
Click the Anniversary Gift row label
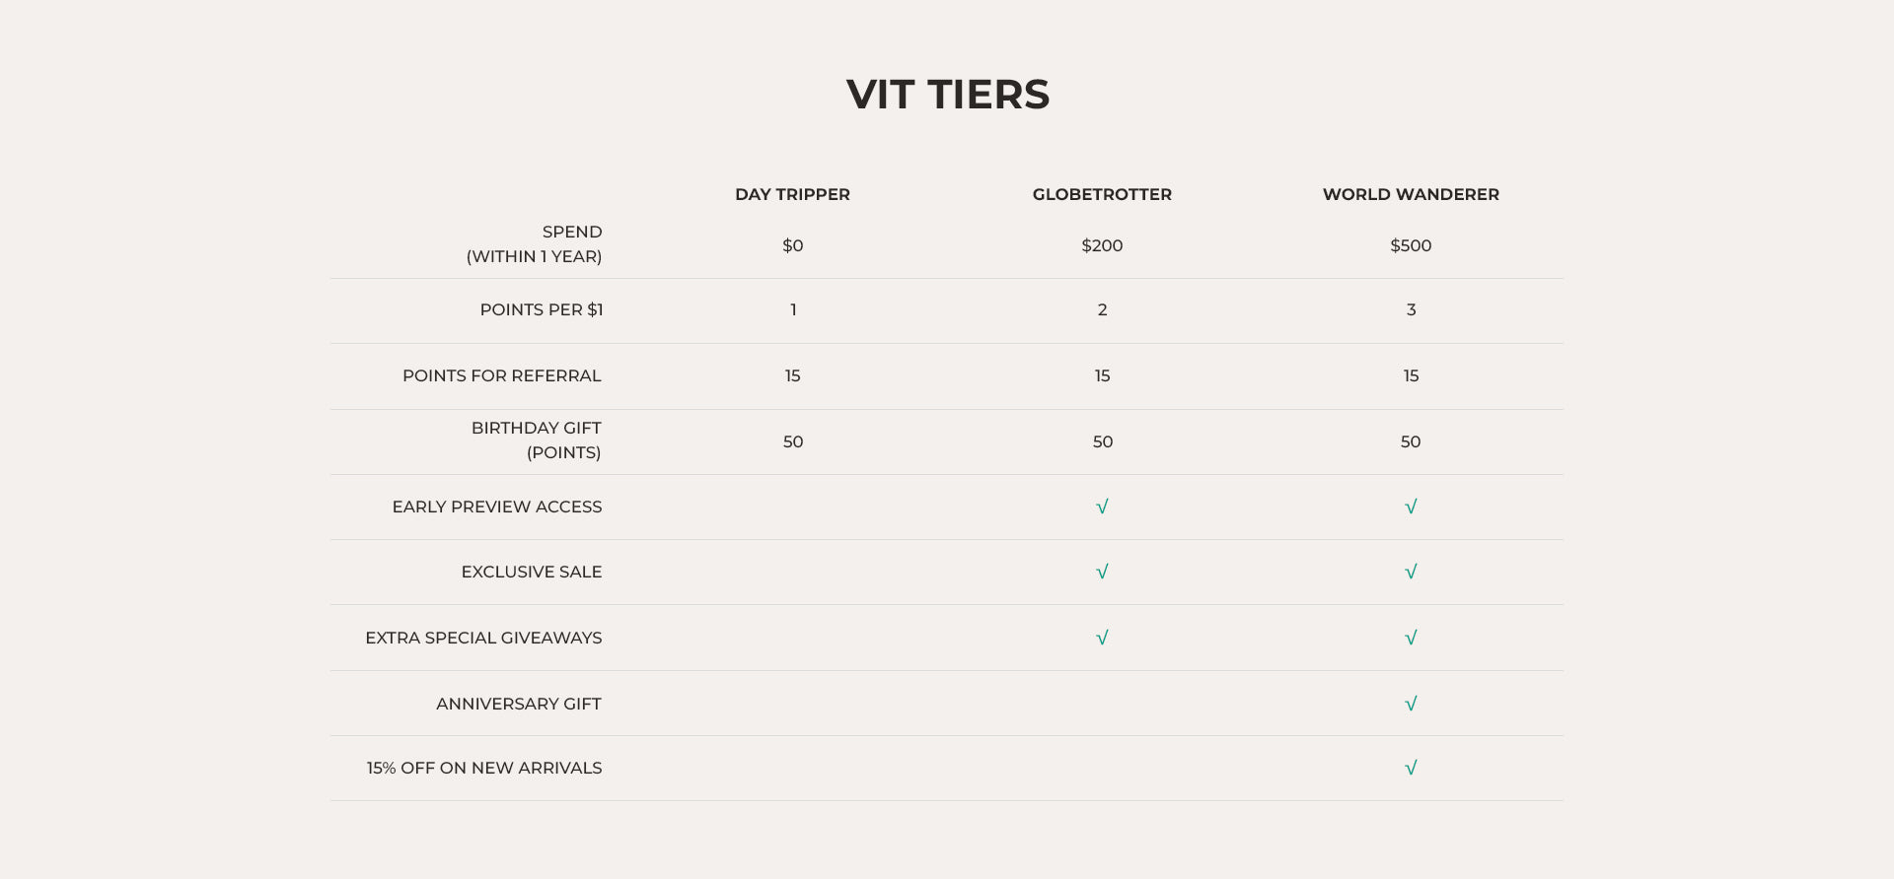point(518,704)
